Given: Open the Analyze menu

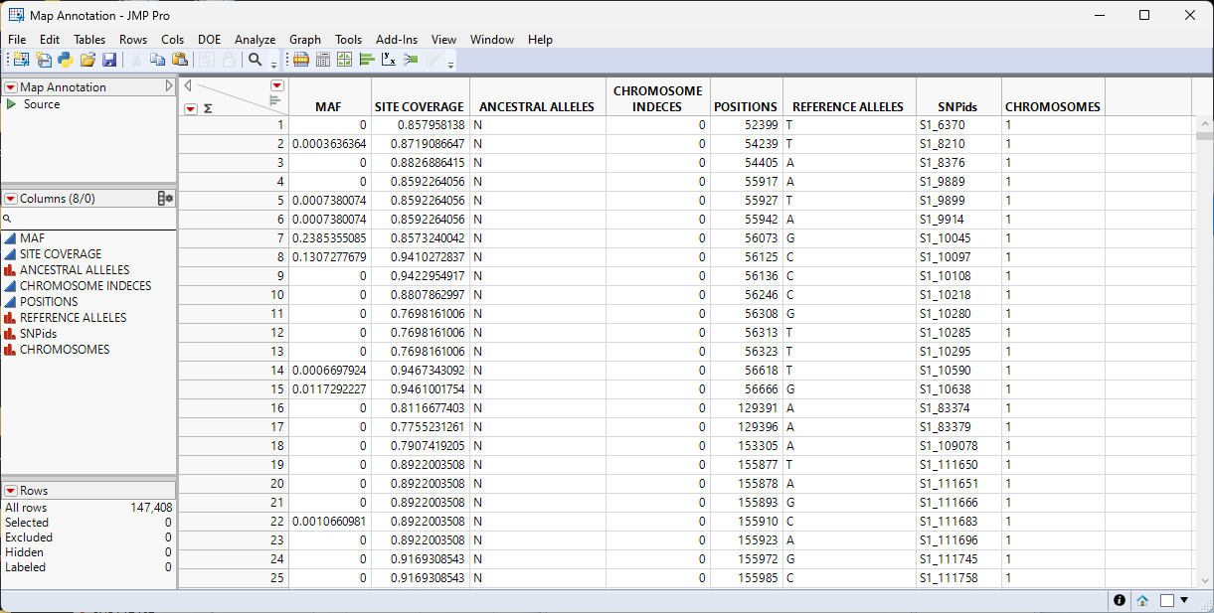Looking at the screenshot, I should [x=255, y=40].
